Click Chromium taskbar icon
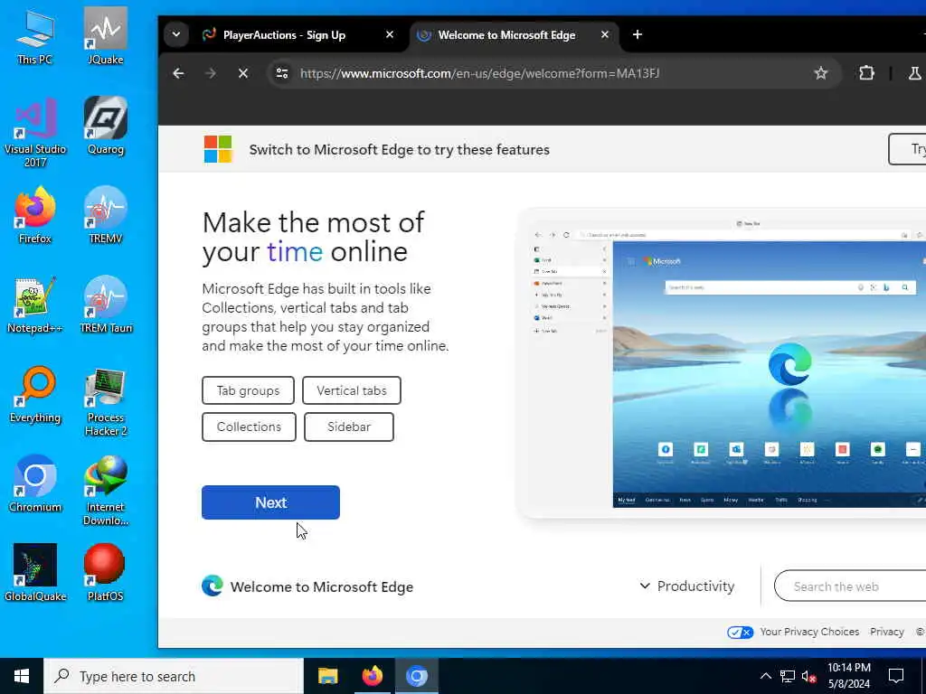 [416, 676]
